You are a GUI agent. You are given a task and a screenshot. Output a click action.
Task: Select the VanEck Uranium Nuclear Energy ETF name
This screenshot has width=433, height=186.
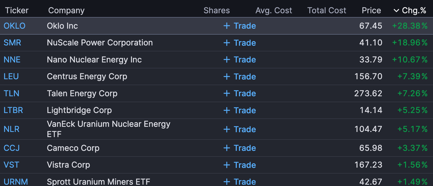(x=109, y=129)
